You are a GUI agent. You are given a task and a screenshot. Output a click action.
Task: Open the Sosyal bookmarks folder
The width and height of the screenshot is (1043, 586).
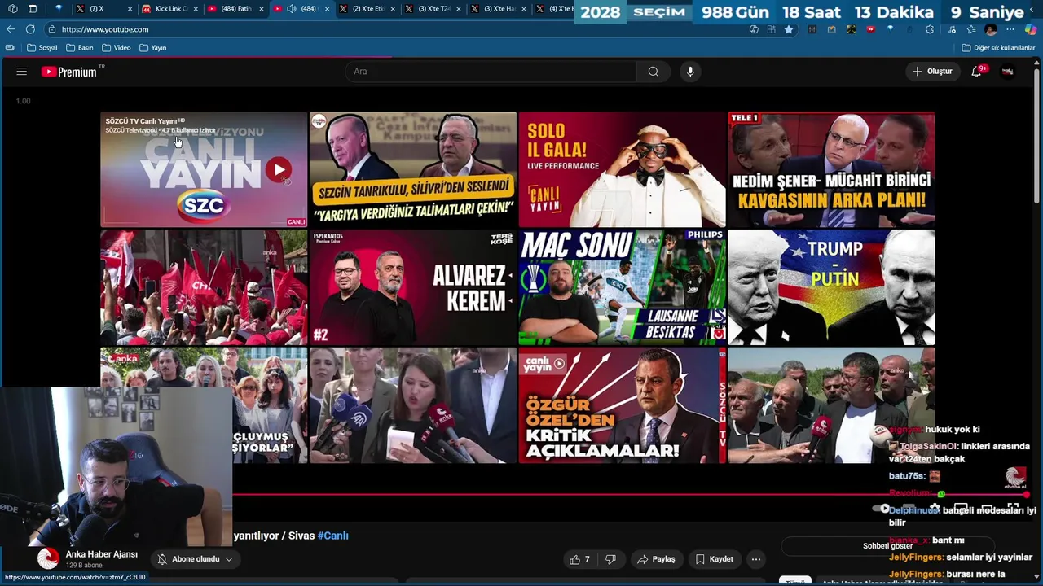click(x=42, y=48)
